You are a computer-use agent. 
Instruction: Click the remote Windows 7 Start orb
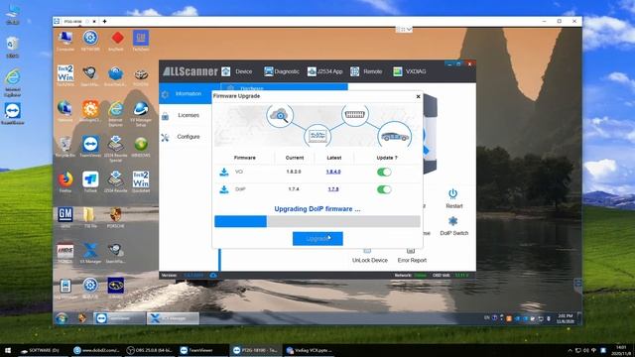tap(62, 318)
